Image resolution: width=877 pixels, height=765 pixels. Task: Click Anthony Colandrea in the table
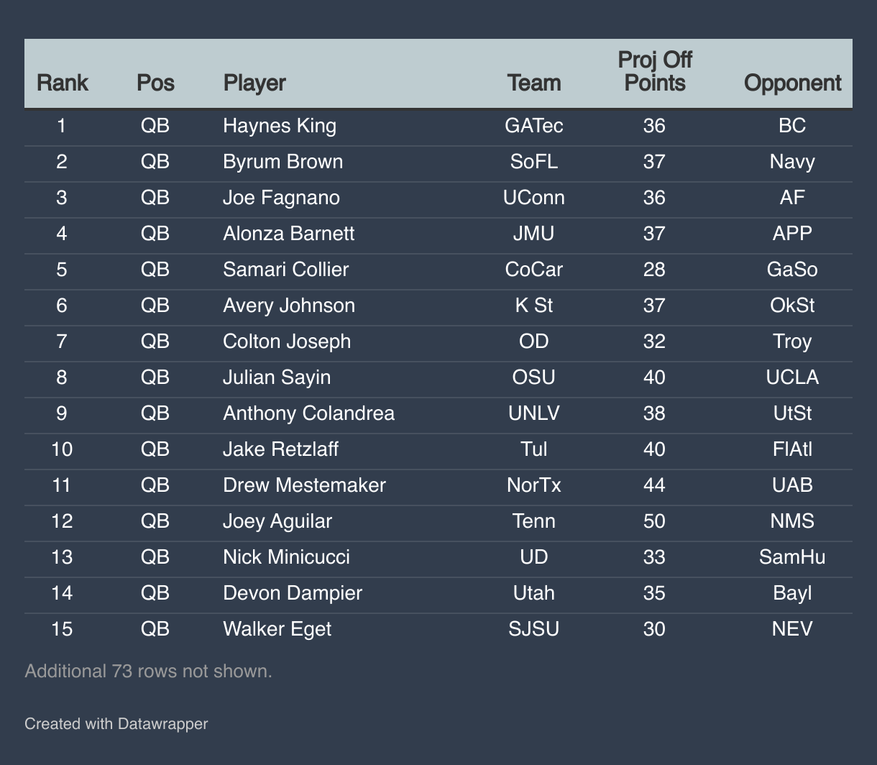click(x=308, y=413)
